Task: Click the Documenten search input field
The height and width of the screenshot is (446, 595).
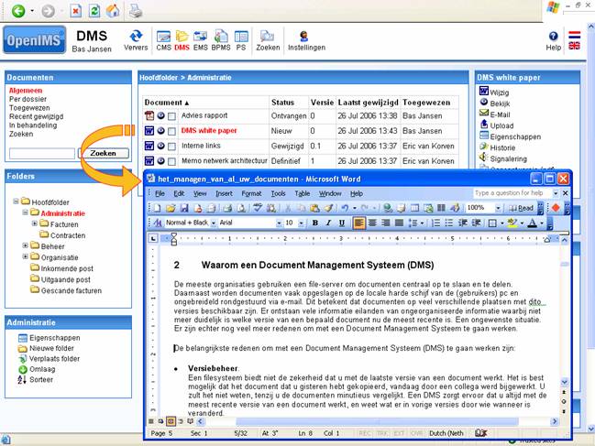Action: pos(42,153)
